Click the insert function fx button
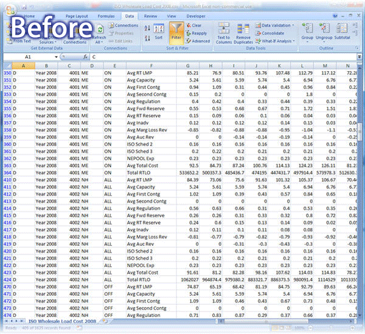The image size is (365, 334). 85,56
